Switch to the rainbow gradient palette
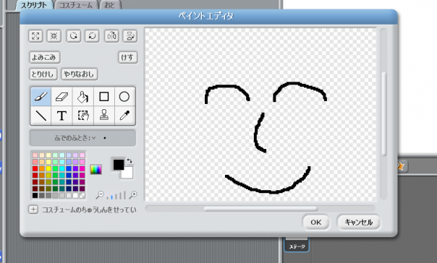 pos(96,170)
